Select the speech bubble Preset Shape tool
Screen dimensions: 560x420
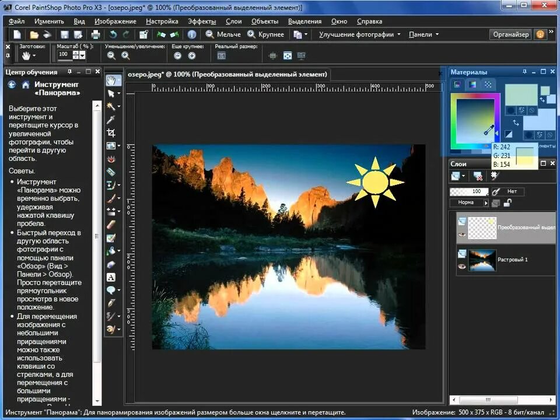point(111,290)
